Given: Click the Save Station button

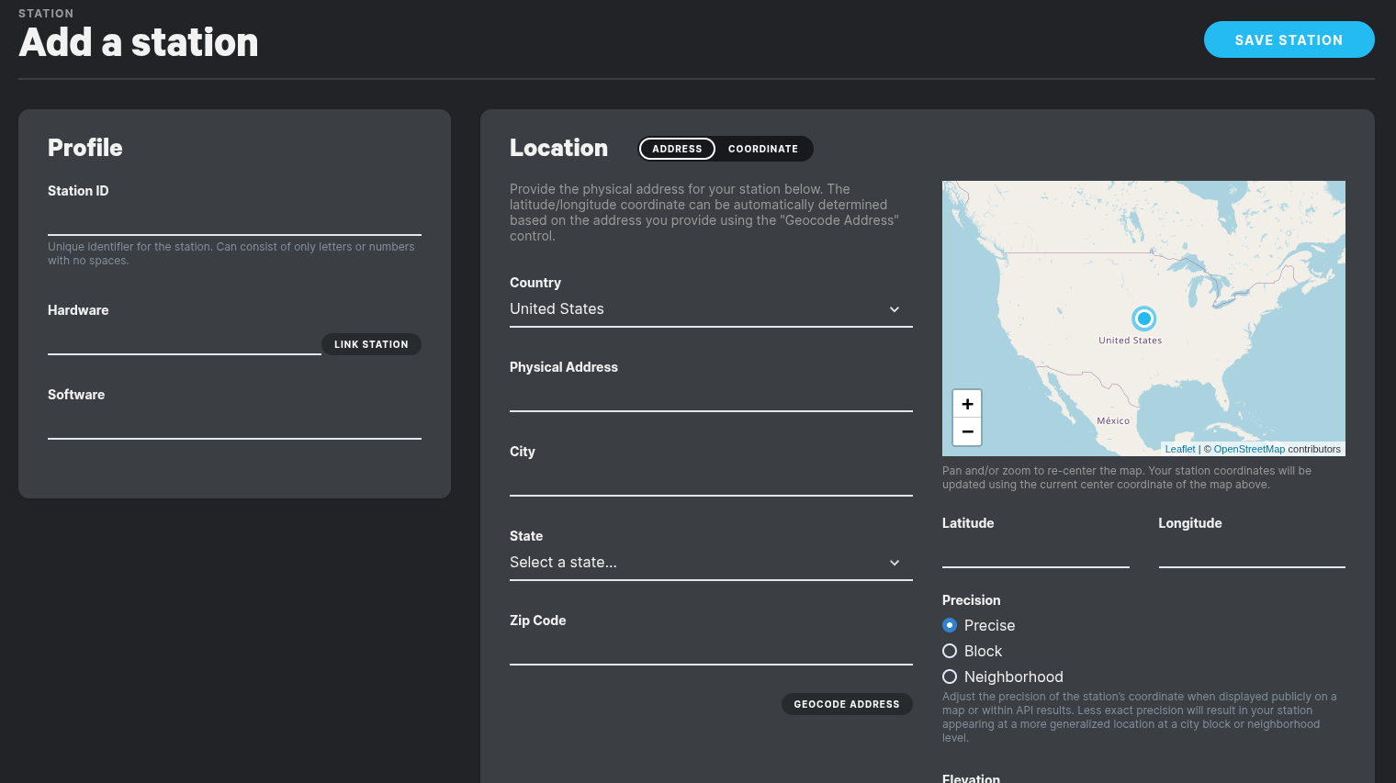Looking at the screenshot, I should tap(1289, 39).
